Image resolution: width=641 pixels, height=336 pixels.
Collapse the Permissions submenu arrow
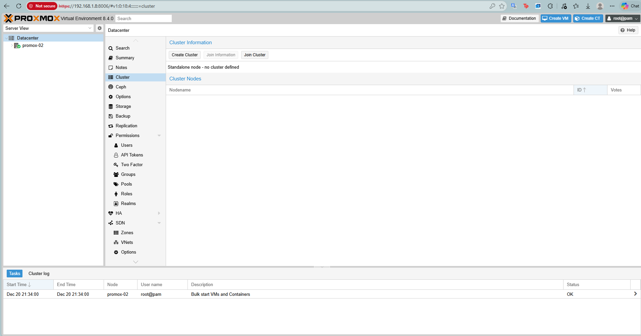click(x=159, y=136)
